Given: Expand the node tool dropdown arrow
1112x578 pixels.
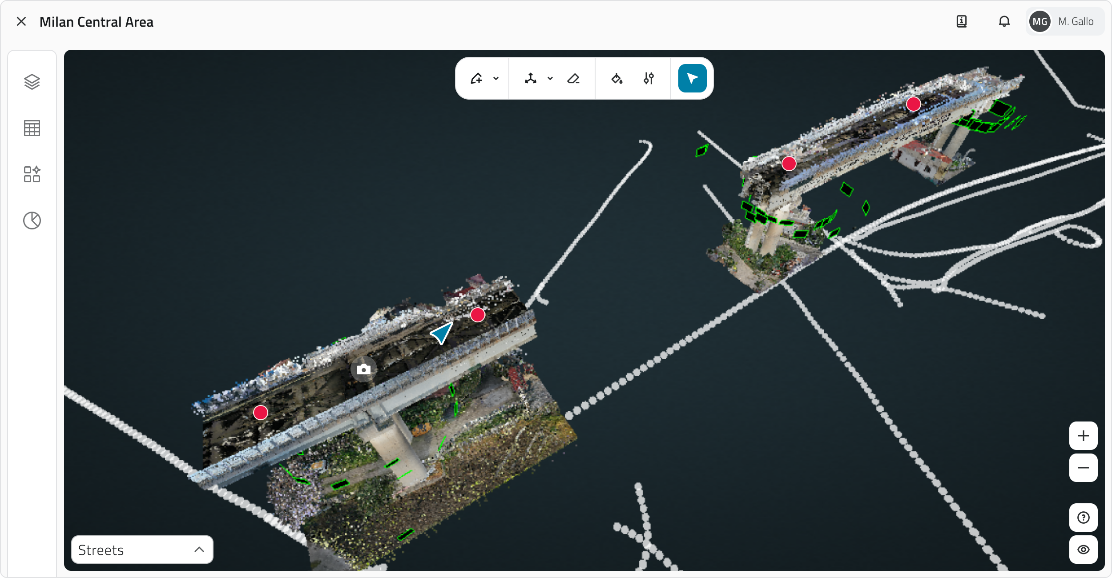Looking at the screenshot, I should (x=550, y=79).
